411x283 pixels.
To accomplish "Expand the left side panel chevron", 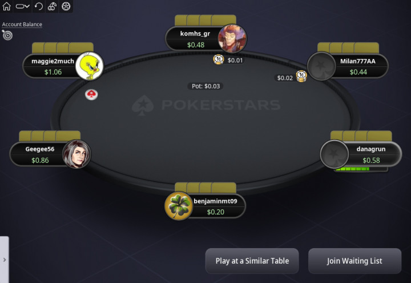I will pos(5,260).
